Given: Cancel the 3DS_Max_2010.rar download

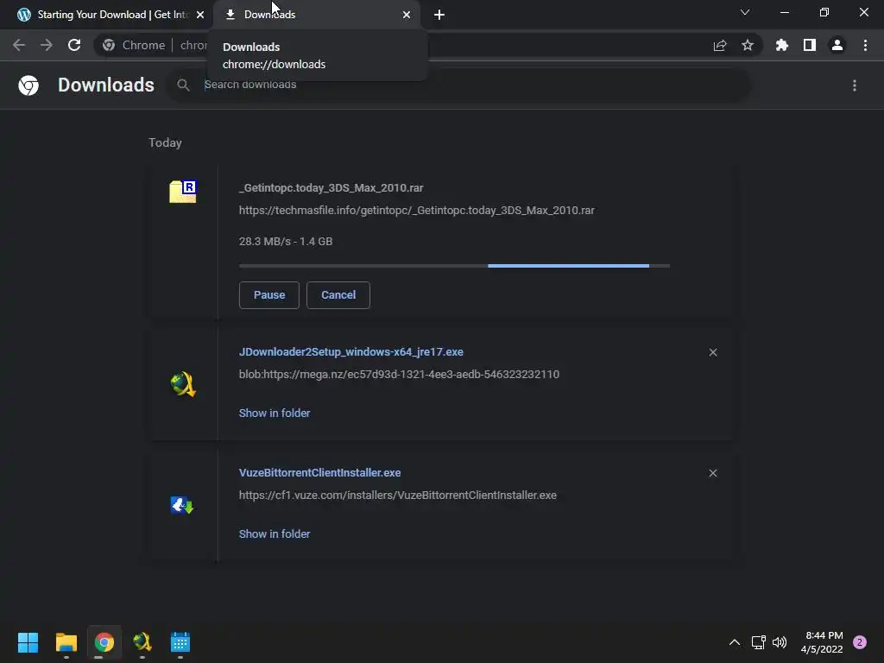Looking at the screenshot, I should click(338, 295).
